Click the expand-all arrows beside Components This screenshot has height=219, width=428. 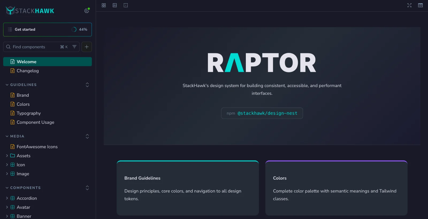(x=87, y=188)
